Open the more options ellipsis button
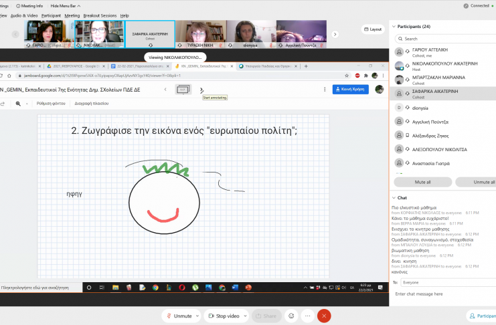 coord(307,316)
